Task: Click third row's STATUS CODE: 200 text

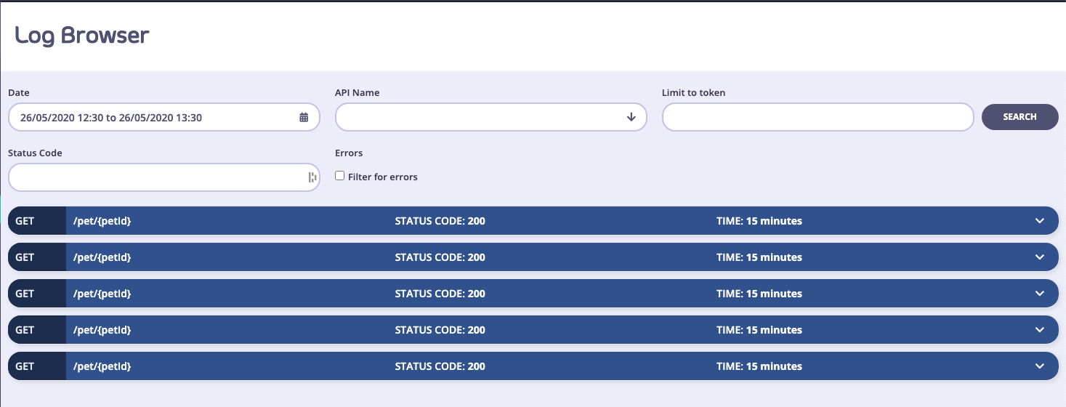Action: coord(440,294)
